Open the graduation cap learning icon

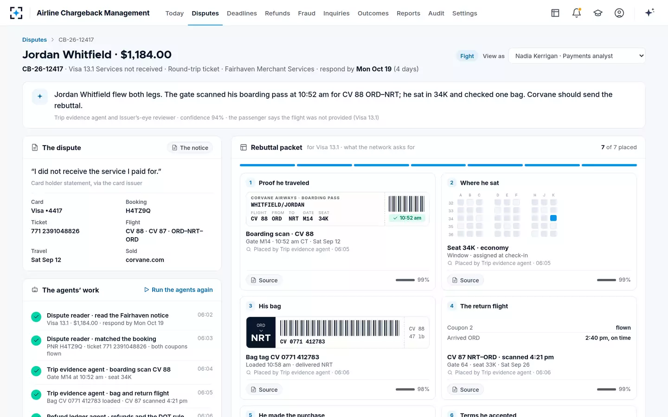598,13
